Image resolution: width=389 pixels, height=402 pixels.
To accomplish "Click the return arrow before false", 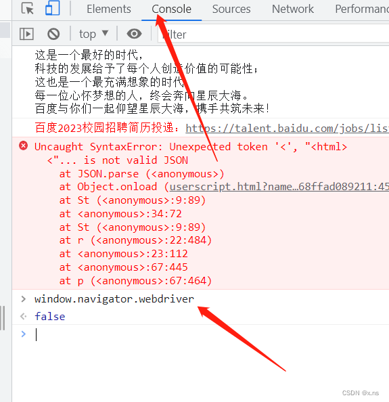I will [23, 316].
